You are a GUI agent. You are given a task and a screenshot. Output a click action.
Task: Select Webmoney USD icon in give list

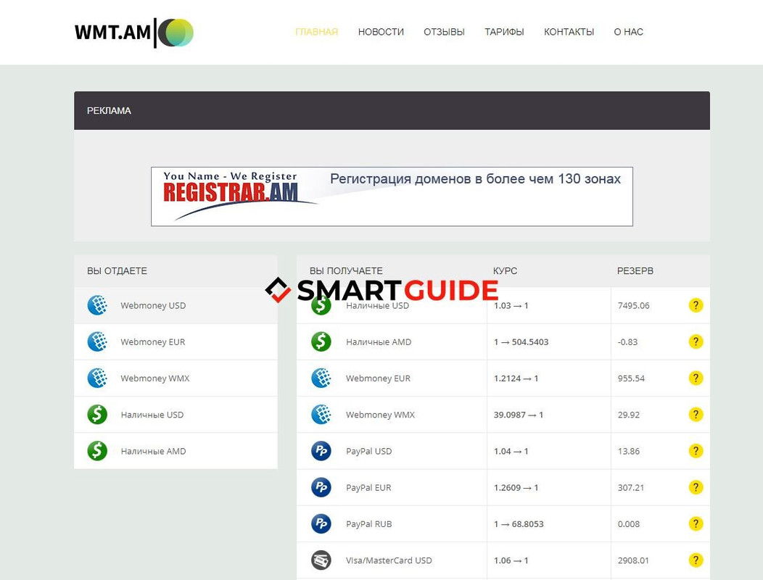click(97, 305)
